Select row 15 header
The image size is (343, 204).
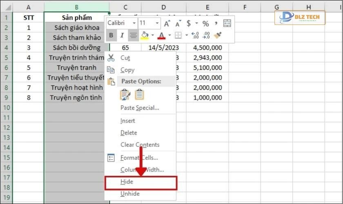point(7,157)
